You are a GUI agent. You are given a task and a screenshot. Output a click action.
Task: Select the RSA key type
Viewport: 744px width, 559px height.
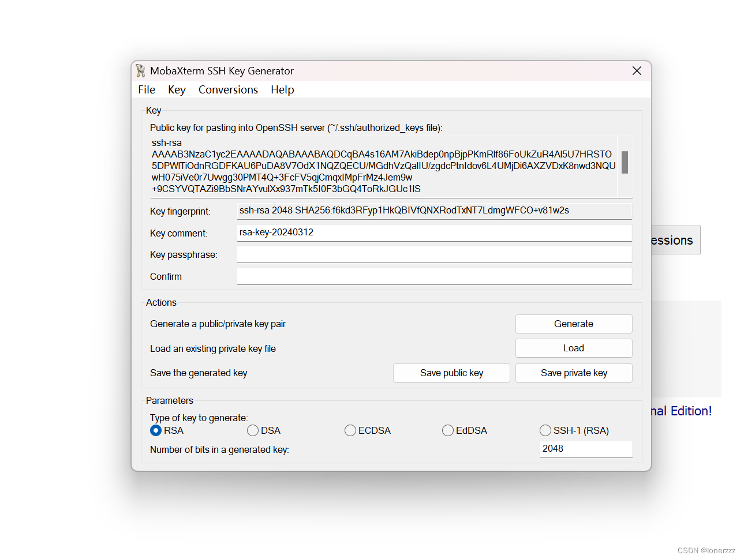click(155, 430)
